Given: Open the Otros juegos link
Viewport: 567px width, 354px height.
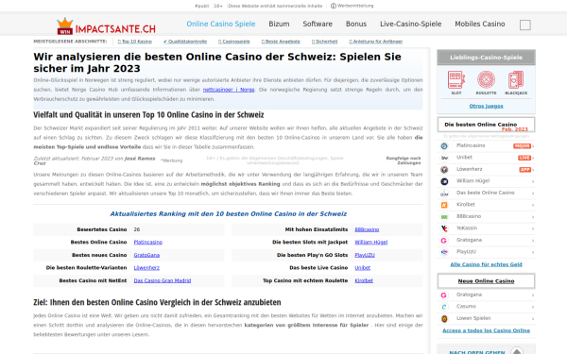Looking at the screenshot, I should 486,106.
